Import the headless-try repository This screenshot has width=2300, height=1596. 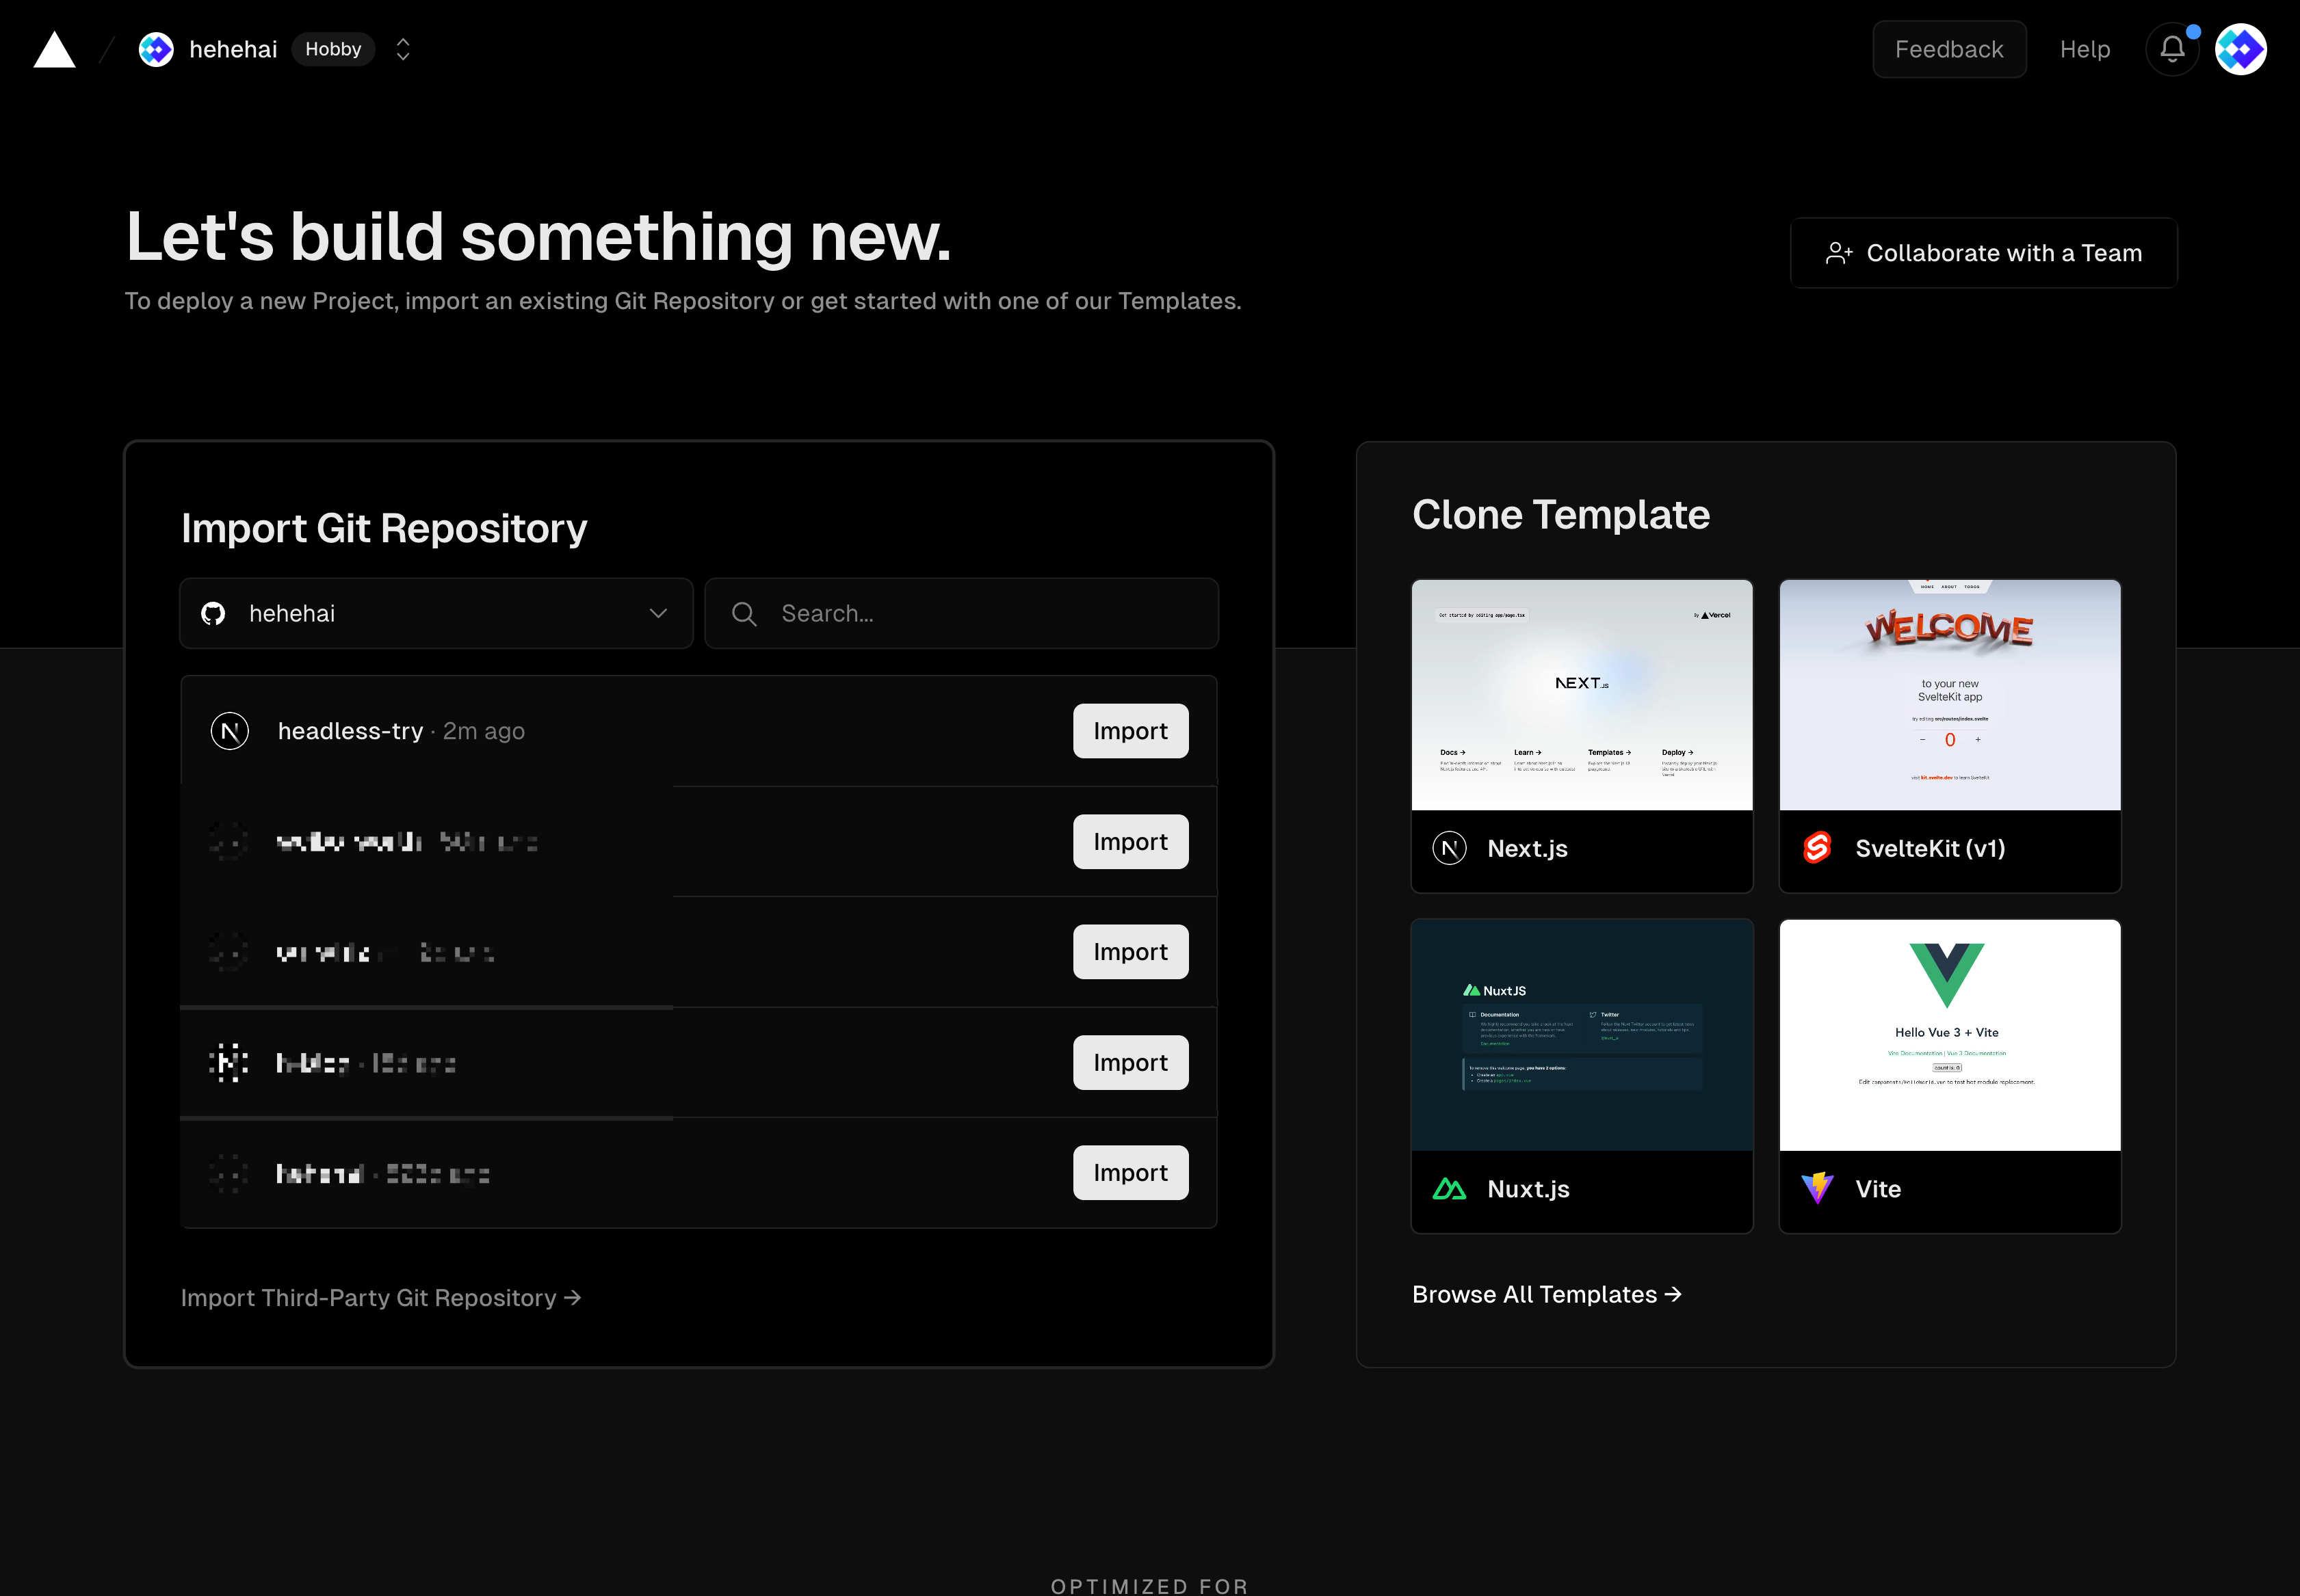[1130, 731]
